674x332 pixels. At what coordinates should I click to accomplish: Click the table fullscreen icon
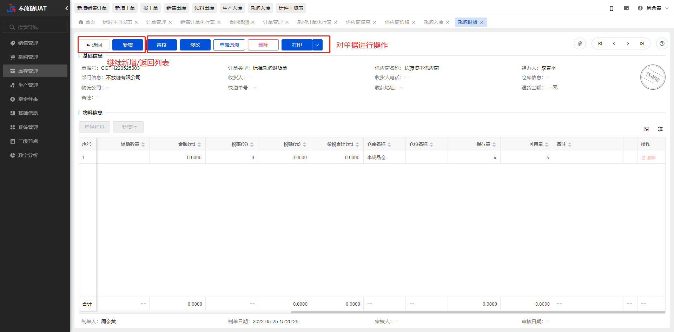point(646,129)
